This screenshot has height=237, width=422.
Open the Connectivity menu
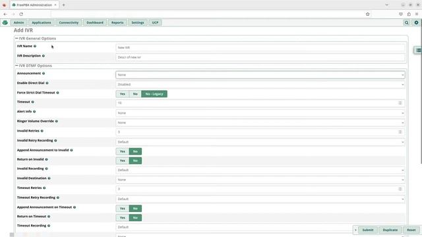[69, 23]
